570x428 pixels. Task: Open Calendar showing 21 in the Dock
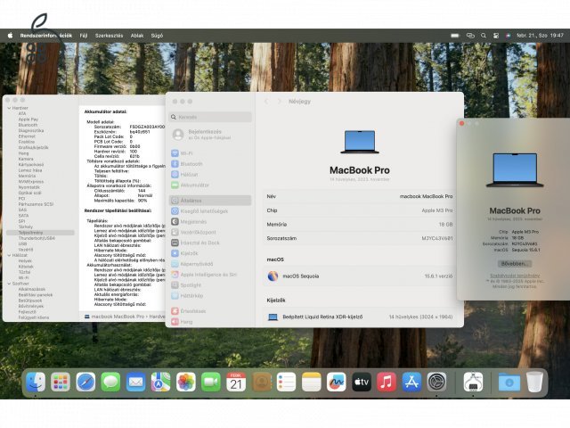pyautogui.click(x=236, y=383)
